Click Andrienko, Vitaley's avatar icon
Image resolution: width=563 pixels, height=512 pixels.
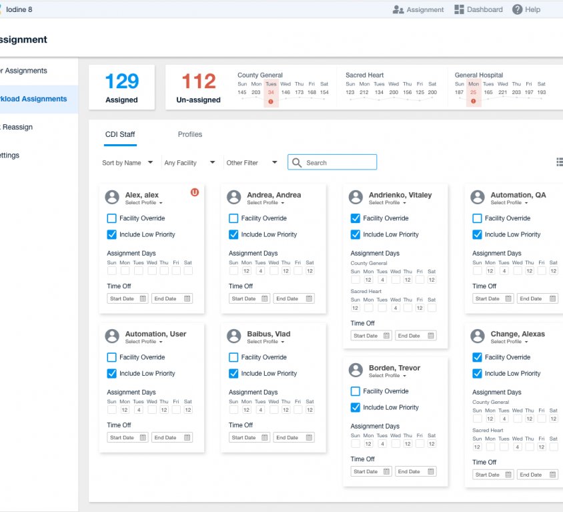pos(356,197)
